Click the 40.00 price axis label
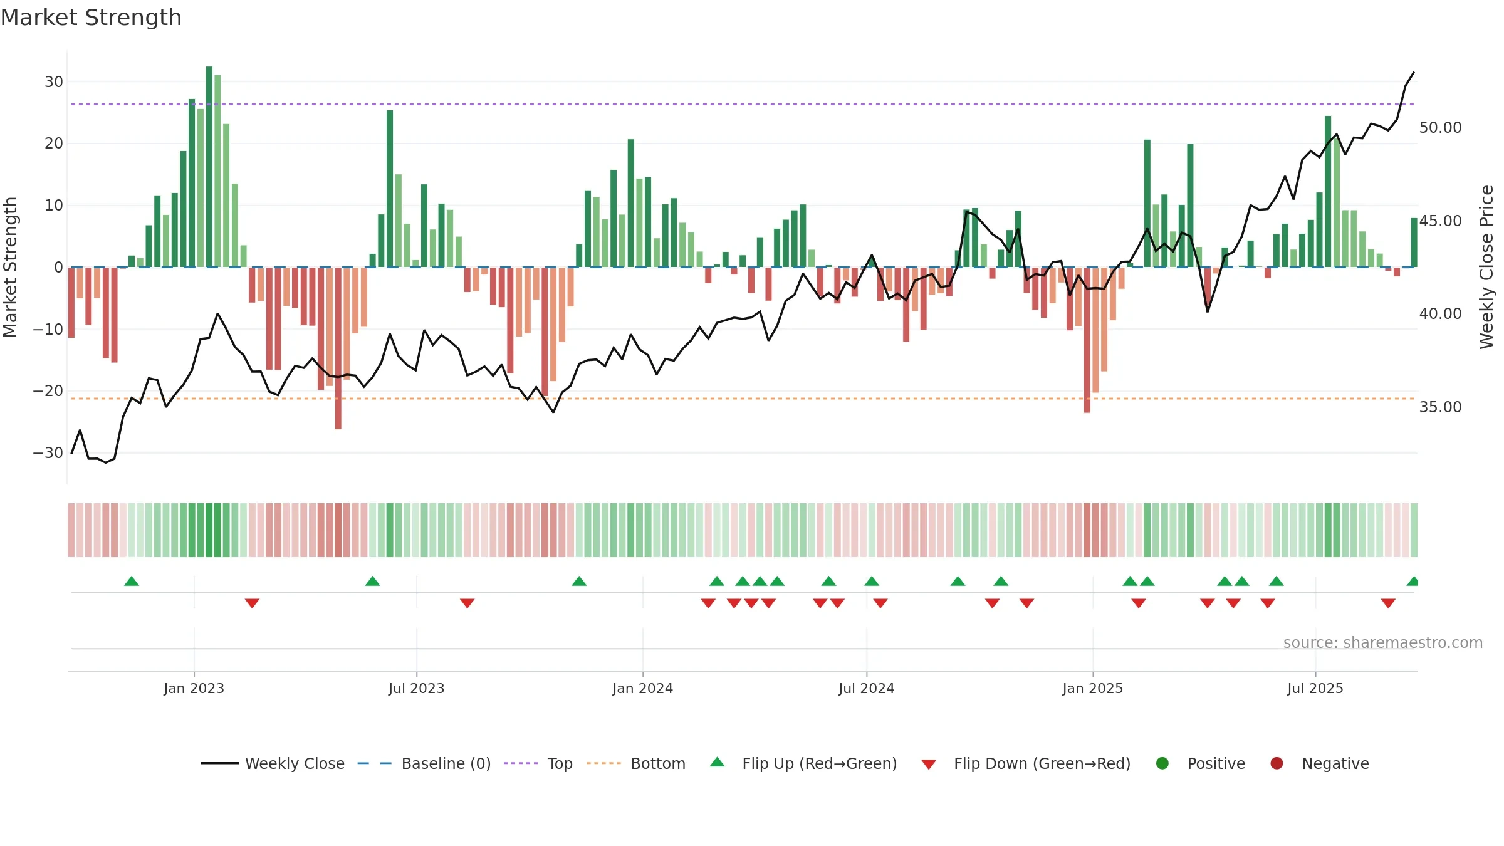Screen dimensions: 1504x846 [x=1440, y=314]
